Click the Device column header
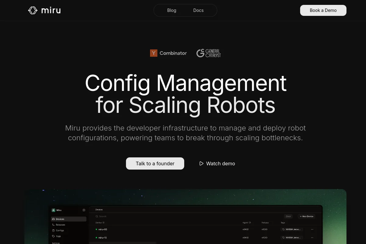 [x=100, y=223]
